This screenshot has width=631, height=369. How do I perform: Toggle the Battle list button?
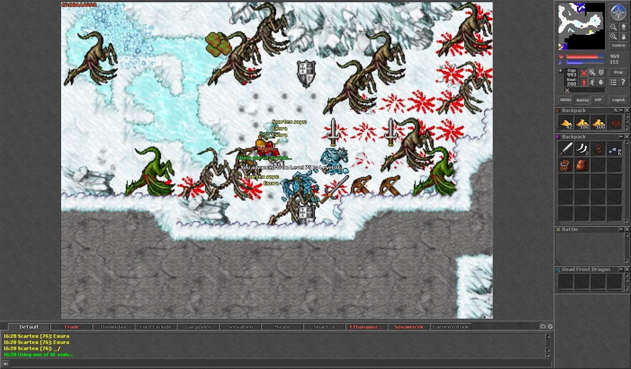582,100
